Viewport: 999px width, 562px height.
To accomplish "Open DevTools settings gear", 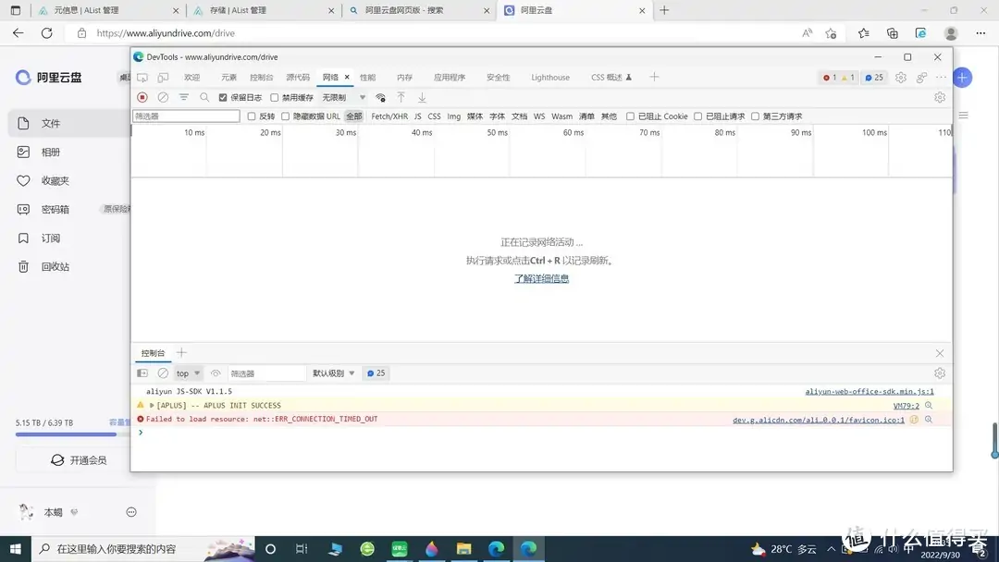I will tap(900, 78).
